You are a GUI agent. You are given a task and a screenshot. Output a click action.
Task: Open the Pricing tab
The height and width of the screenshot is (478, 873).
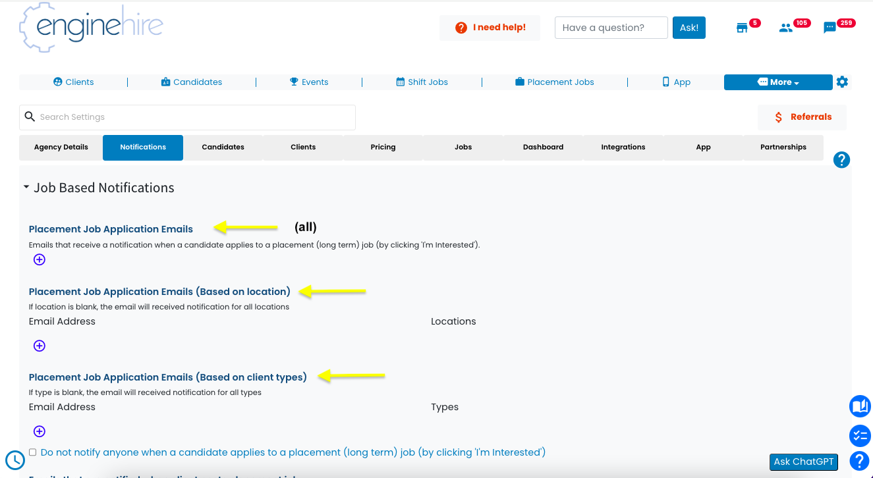[383, 147]
